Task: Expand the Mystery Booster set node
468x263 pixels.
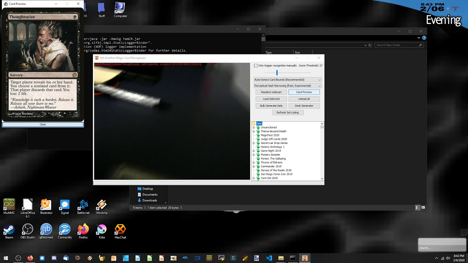Action: tap(254, 155)
